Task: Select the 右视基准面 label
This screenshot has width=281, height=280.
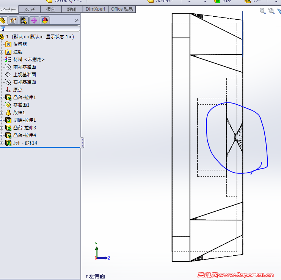Action: [x=25, y=82]
